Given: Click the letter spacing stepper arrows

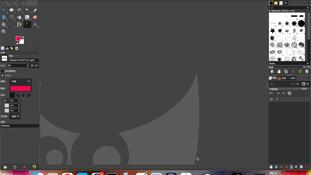Looking at the screenshot, I should 19,111.
